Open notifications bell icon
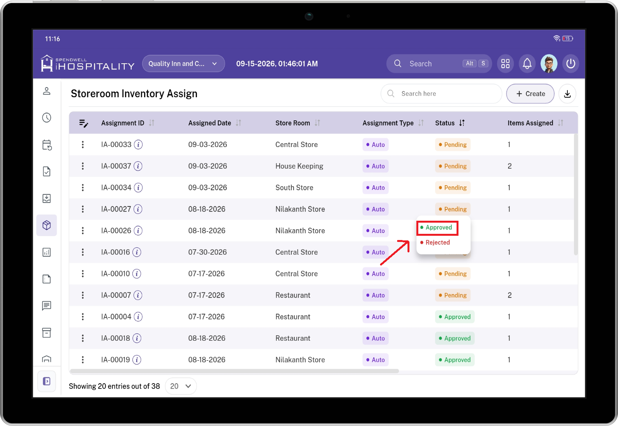Image resolution: width=618 pixels, height=426 pixels. (527, 64)
